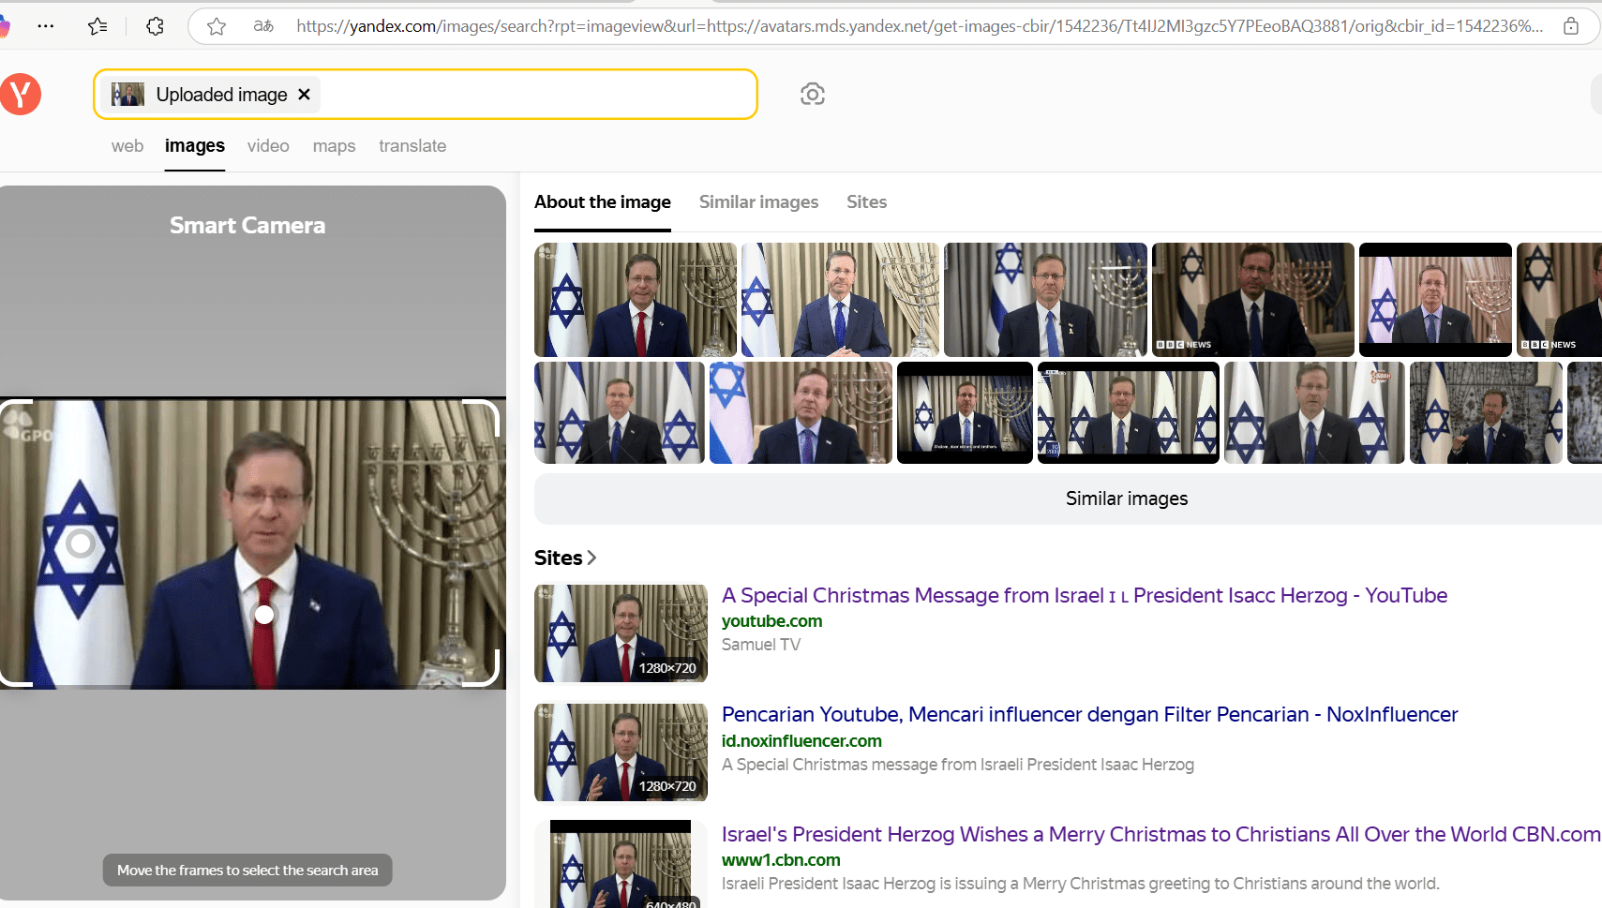Select the About the image tab
Screen dimensions: 1602x908
[603, 202]
